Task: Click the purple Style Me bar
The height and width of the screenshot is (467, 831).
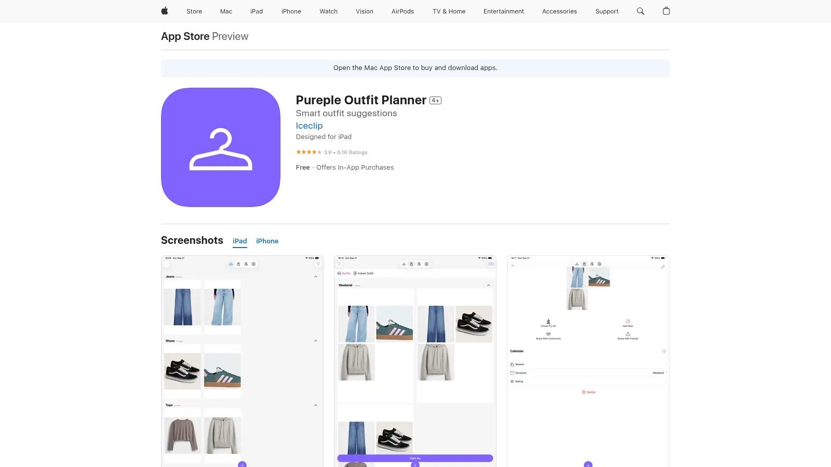Action: (x=415, y=458)
